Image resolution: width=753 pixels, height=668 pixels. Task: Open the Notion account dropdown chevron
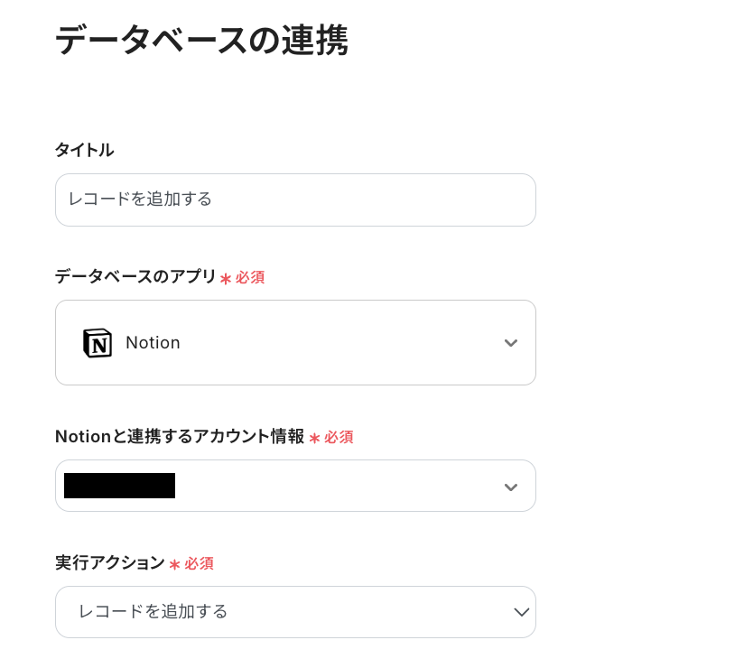(x=510, y=487)
